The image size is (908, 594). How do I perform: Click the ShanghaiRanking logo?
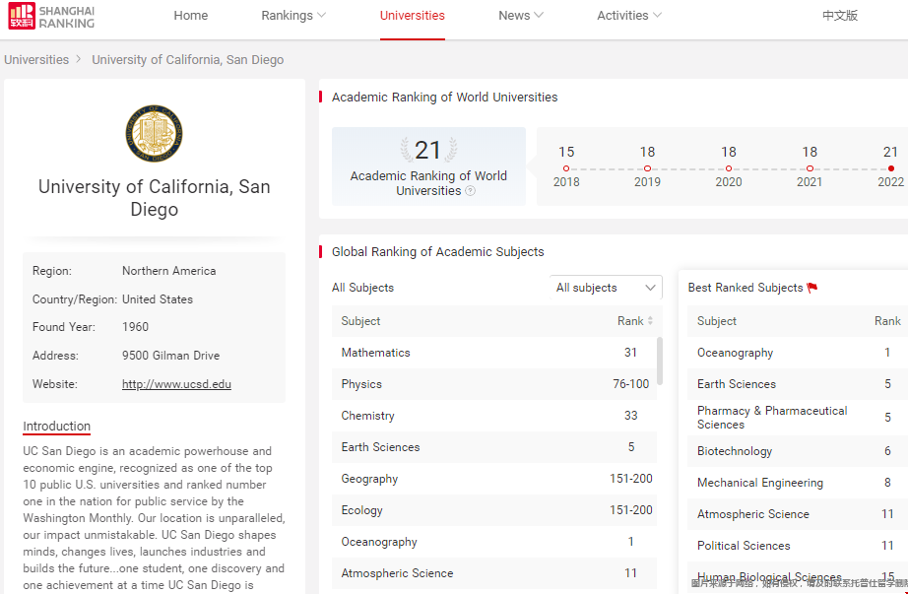point(51,17)
